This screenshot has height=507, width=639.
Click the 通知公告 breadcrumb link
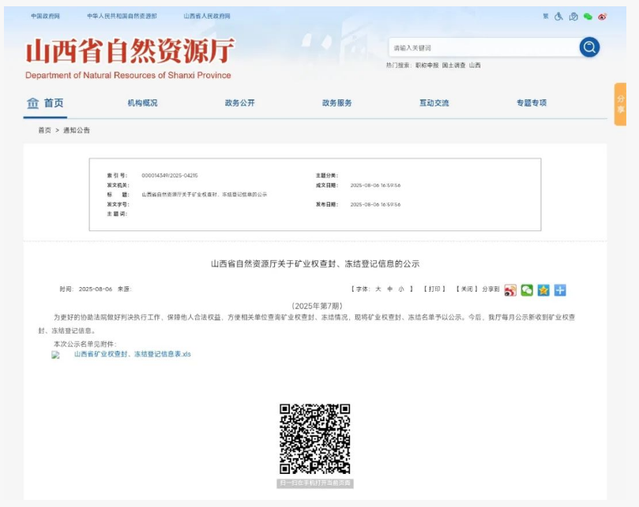[77, 130]
